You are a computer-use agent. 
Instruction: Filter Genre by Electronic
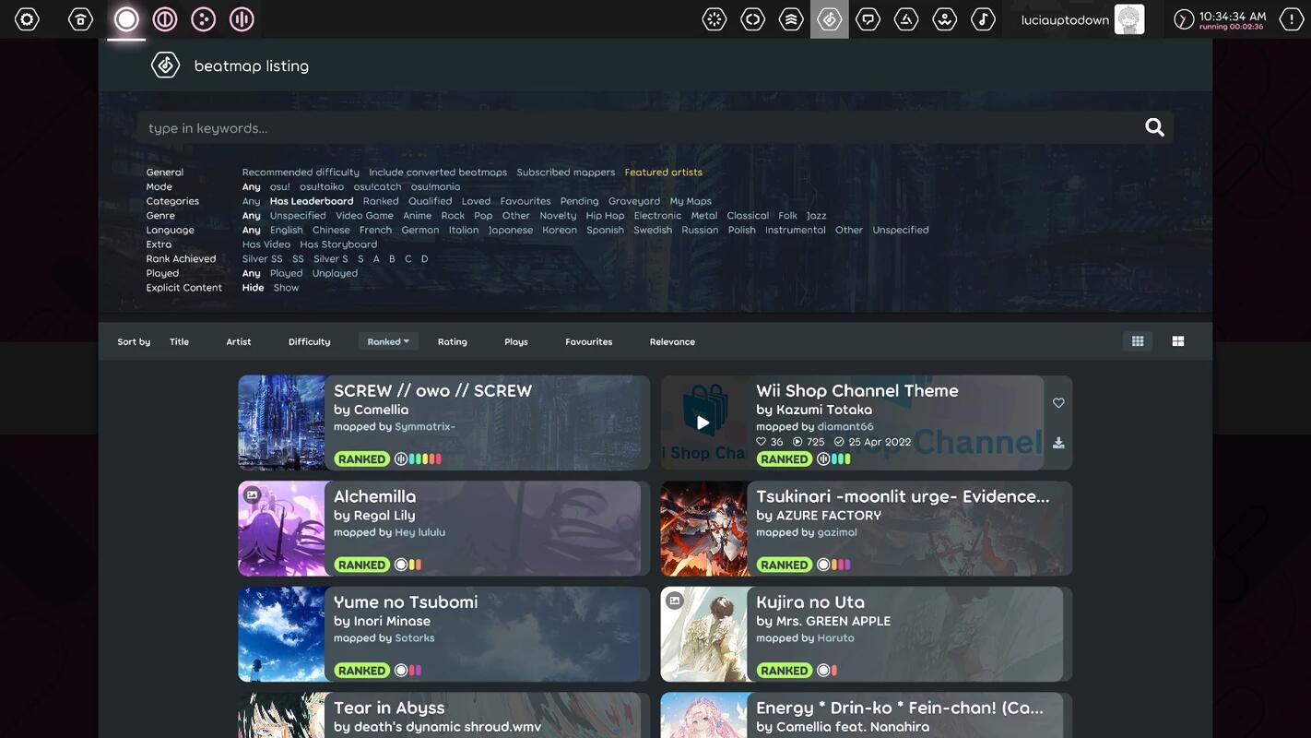(657, 216)
